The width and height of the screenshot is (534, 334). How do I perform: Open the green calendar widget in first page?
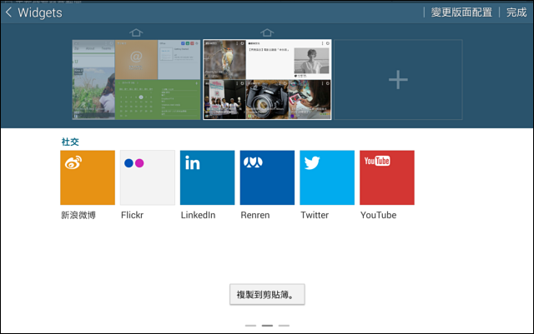[158, 99]
